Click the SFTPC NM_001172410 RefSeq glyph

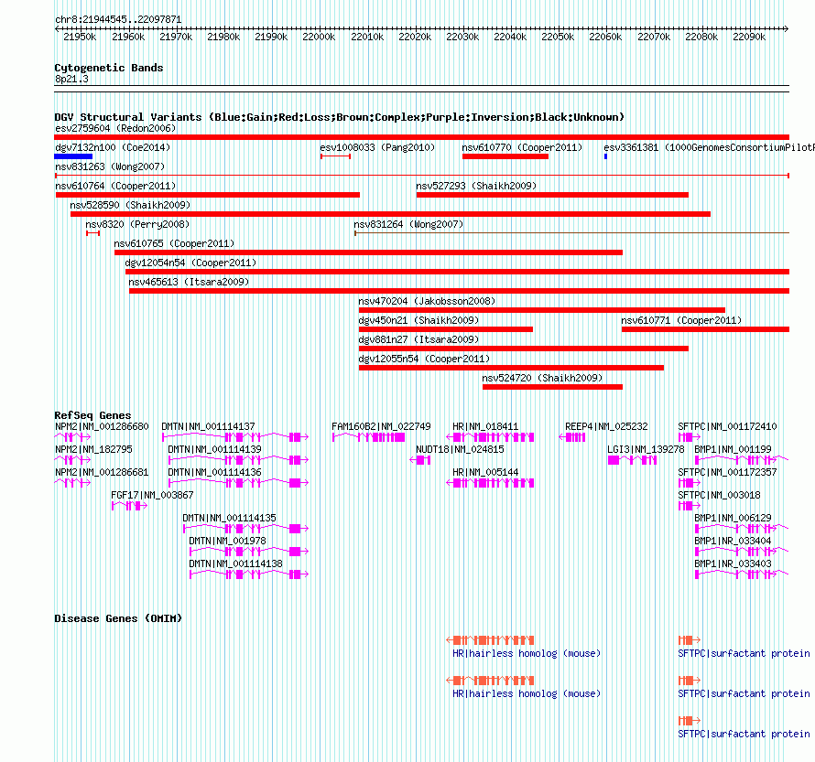(x=690, y=437)
